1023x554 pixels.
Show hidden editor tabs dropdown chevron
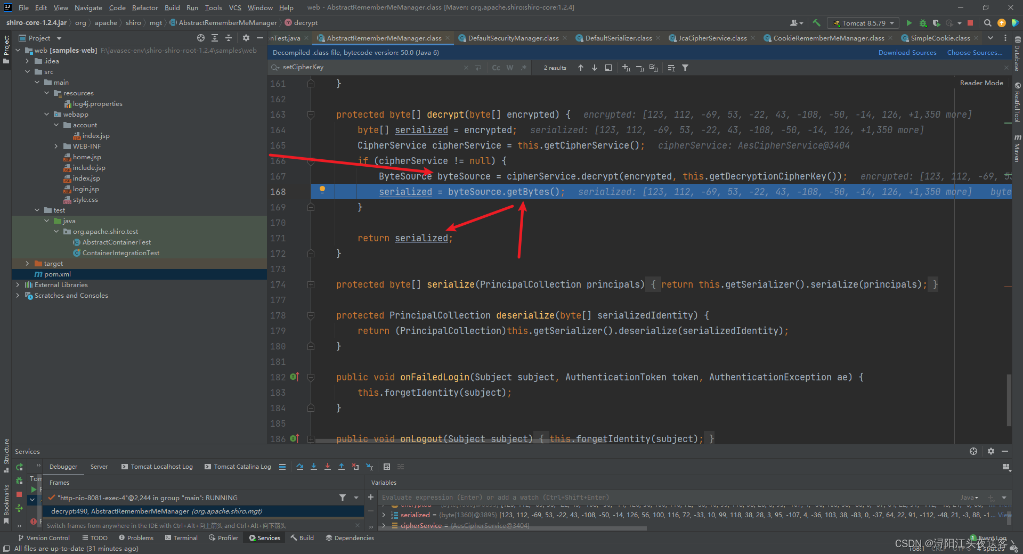click(990, 38)
